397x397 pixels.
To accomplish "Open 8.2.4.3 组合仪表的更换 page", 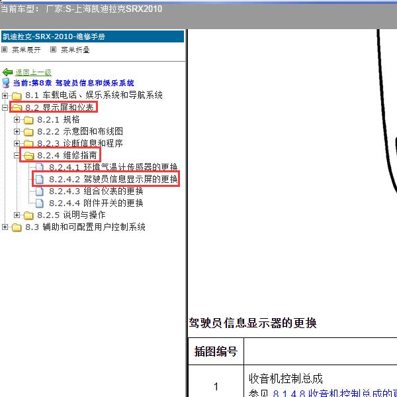I will pyautogui.click(x=96, y=191).
